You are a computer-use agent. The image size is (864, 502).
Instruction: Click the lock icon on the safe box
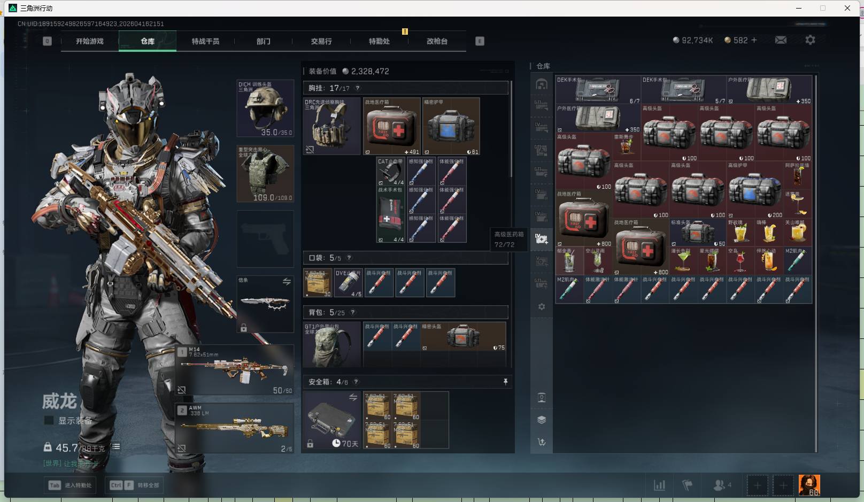310,443
